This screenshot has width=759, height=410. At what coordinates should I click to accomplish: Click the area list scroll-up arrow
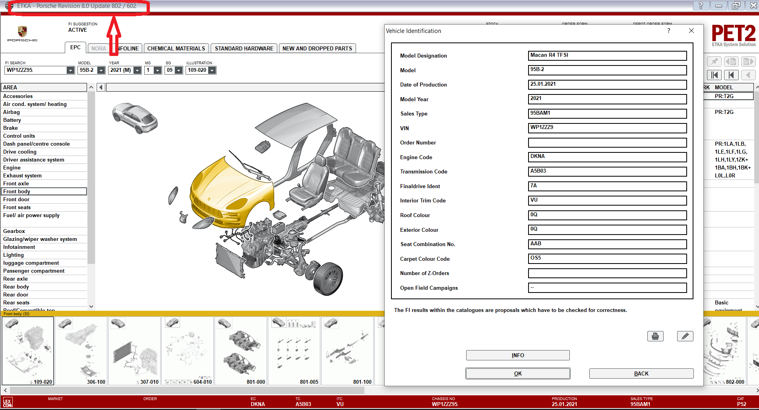pos(91,87)
